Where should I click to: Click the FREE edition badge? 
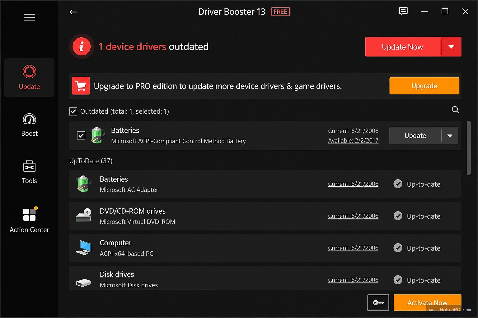point(280,12)
